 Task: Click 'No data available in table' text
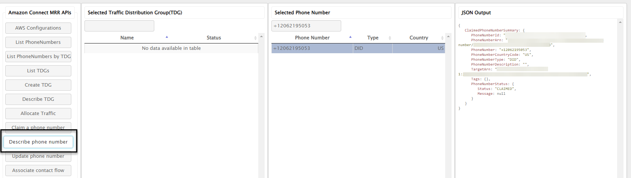[x=171, y=48]
